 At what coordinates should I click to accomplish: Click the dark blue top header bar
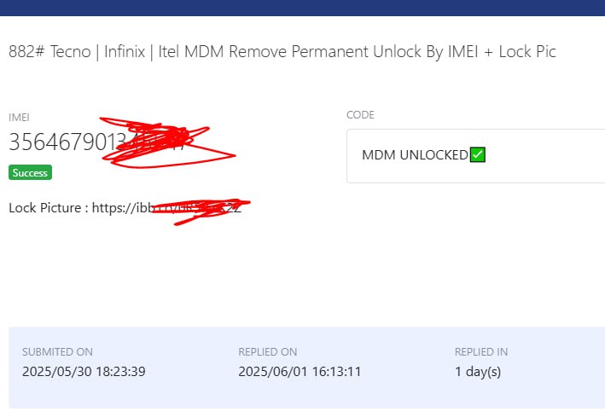[302, 8]
